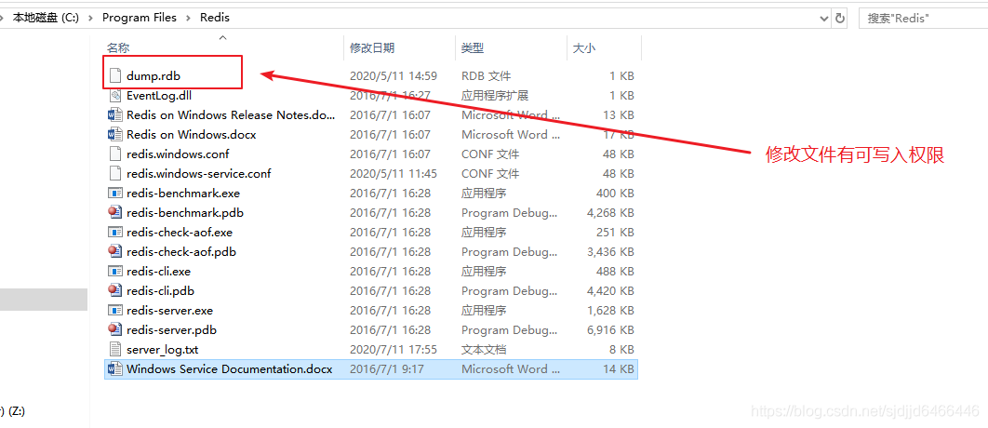Click server_log.txt text file icon

(114, 349)
